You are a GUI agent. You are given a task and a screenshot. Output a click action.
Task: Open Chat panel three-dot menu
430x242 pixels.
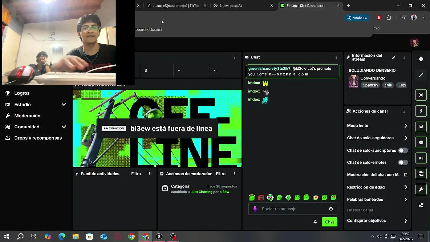[x=336, y=57]
